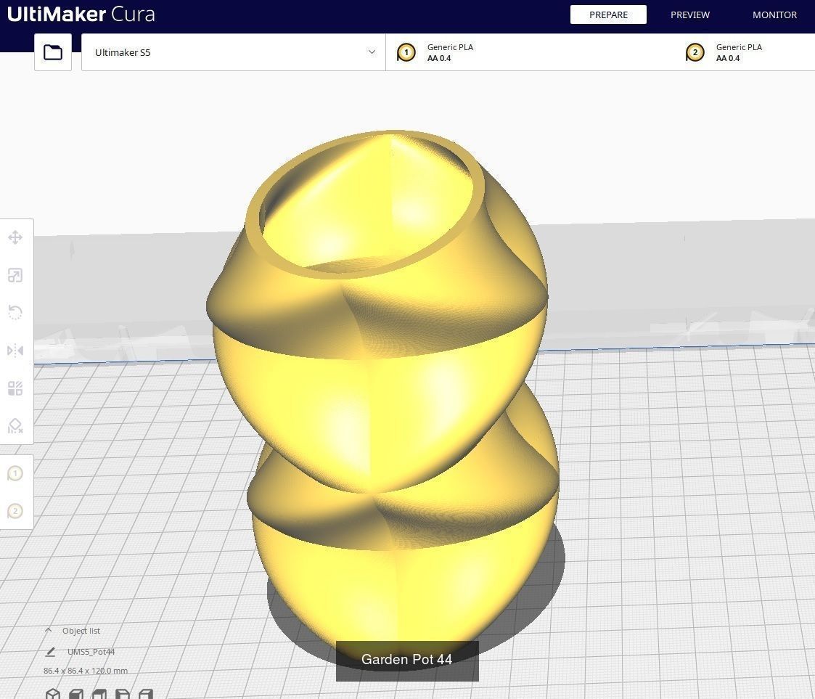Open extruder 1 Generic PLA configuration

pos(531,52)
